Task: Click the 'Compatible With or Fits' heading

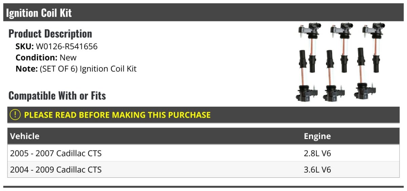Action: click(x=57, y=96)
